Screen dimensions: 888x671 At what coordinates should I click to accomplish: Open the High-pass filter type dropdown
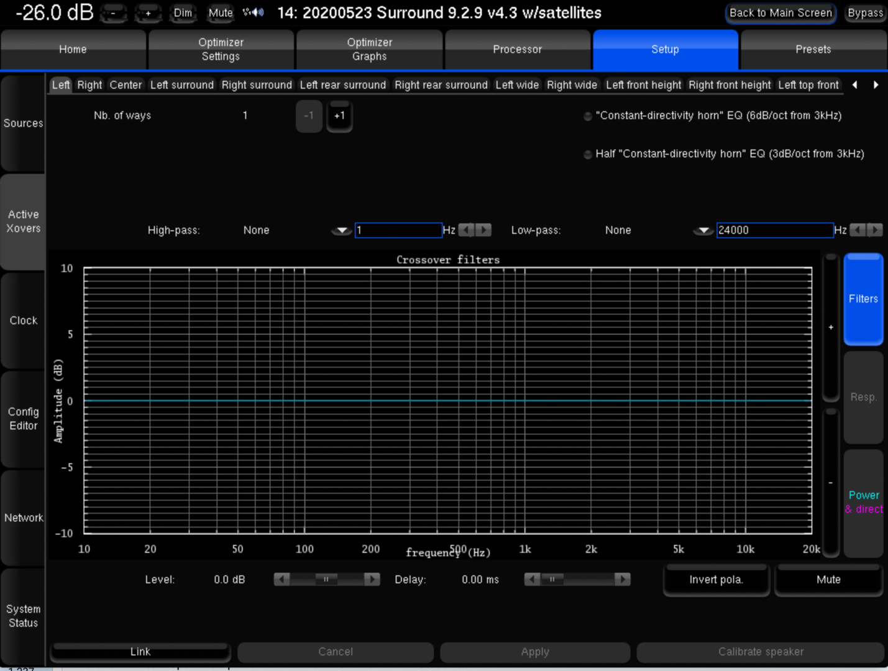[x=341, y=231]
